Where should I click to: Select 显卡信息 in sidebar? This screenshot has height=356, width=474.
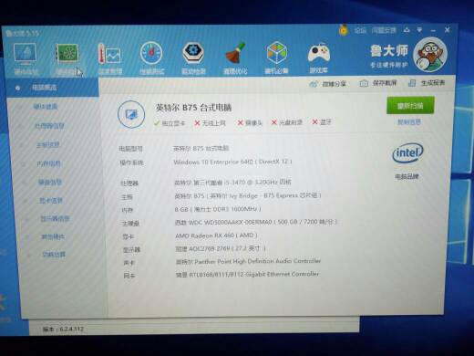51,201
